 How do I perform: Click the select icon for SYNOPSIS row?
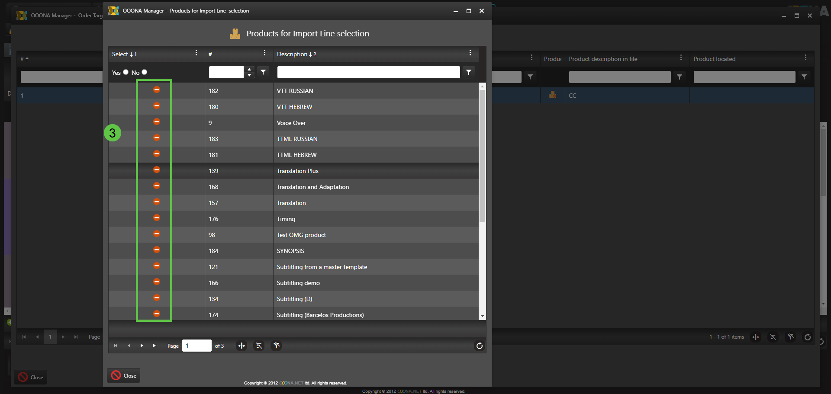point(157,250)
